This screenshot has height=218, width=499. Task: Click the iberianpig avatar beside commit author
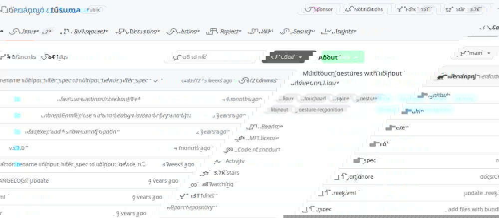(441, 77)
